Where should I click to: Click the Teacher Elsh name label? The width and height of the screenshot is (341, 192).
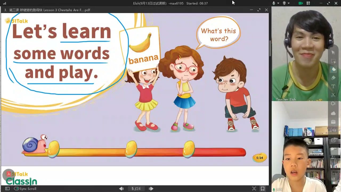[x=286, y=99]
